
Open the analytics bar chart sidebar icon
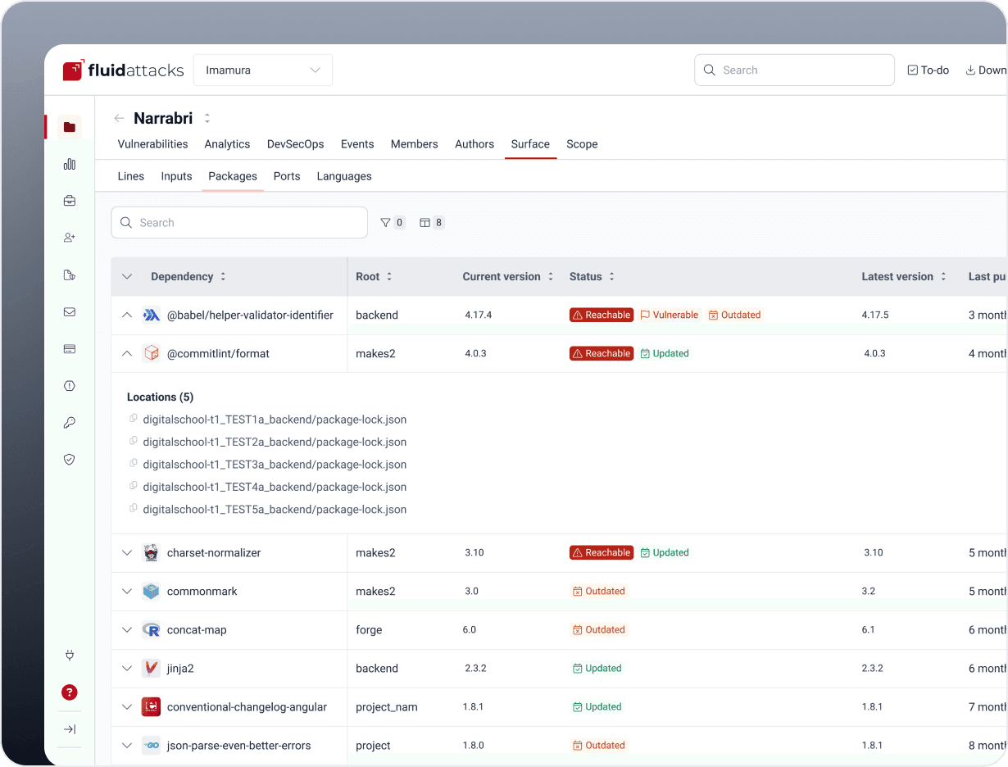coord(70,164)
